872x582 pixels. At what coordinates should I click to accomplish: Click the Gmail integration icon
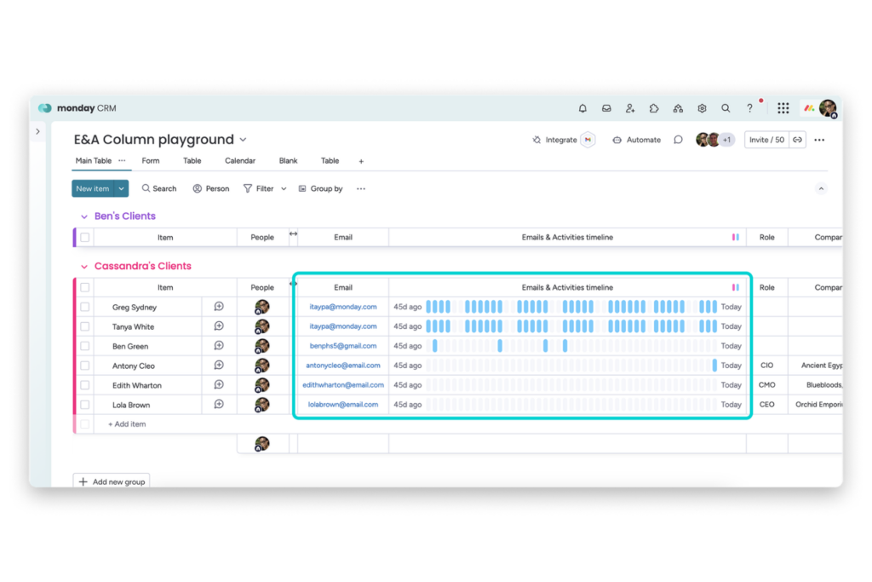pos(588,140)
